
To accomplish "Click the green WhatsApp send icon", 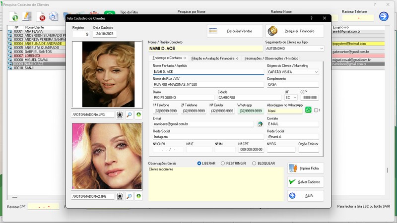I will point(308,110).
